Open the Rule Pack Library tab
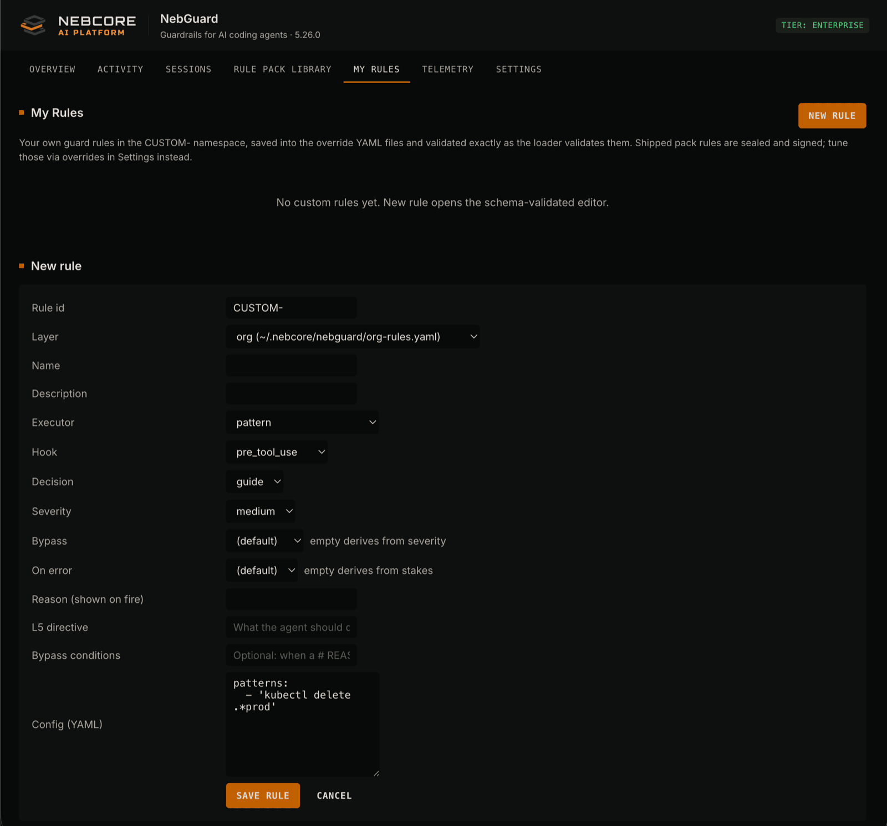Viewport: 887px width, 826px height. coord(282,69)
